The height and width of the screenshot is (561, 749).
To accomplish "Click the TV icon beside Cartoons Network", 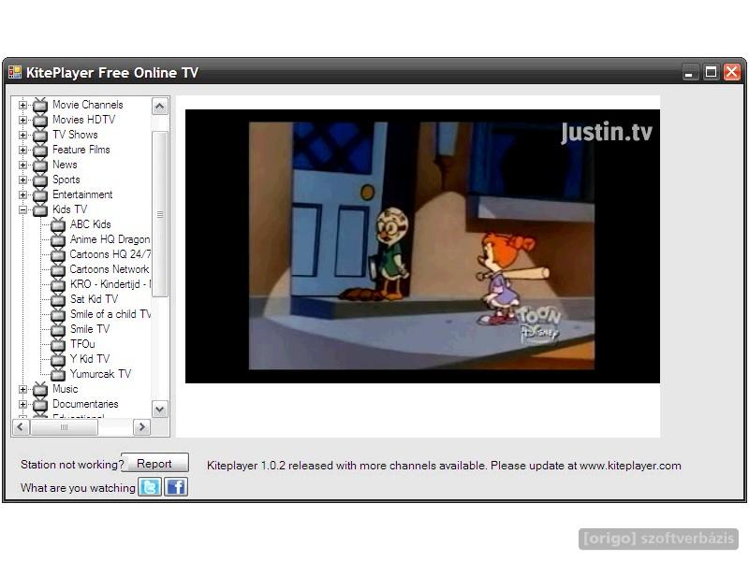I will click(x=58, y=269).
